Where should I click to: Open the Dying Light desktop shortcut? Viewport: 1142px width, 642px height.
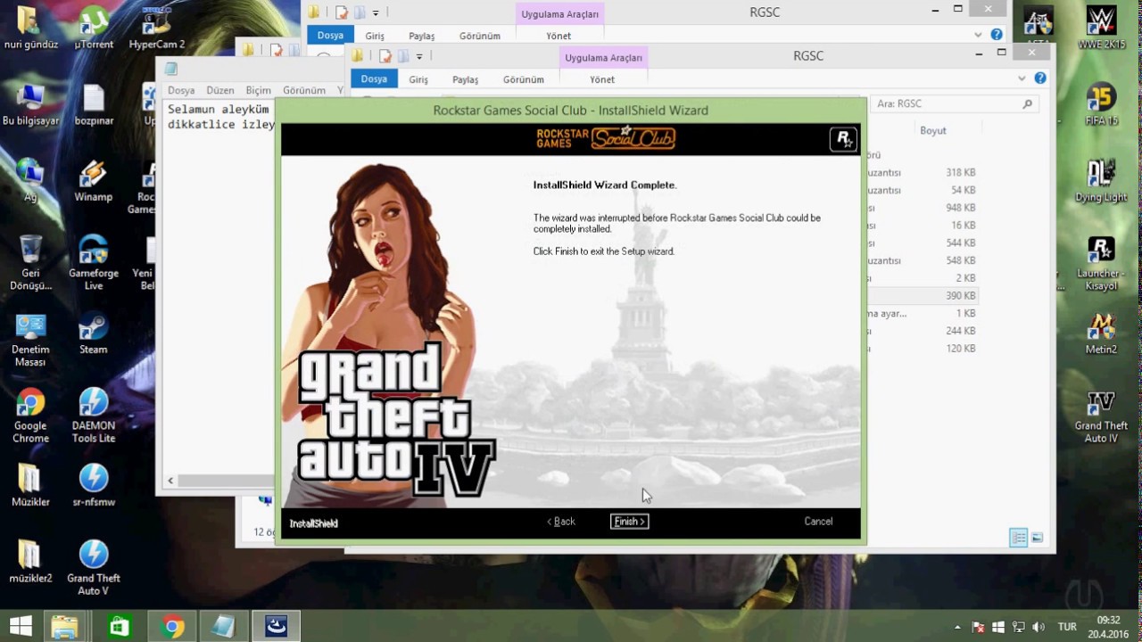tap(1101, 180)
